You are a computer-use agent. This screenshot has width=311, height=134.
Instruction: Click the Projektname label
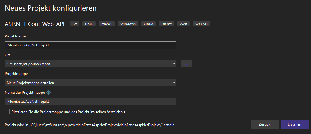coord(15,36)
